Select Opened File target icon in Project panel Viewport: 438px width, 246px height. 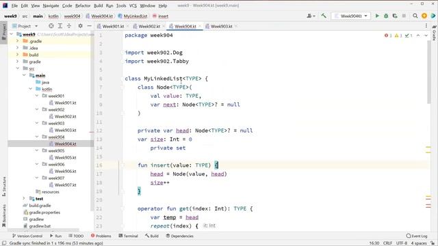51,26
